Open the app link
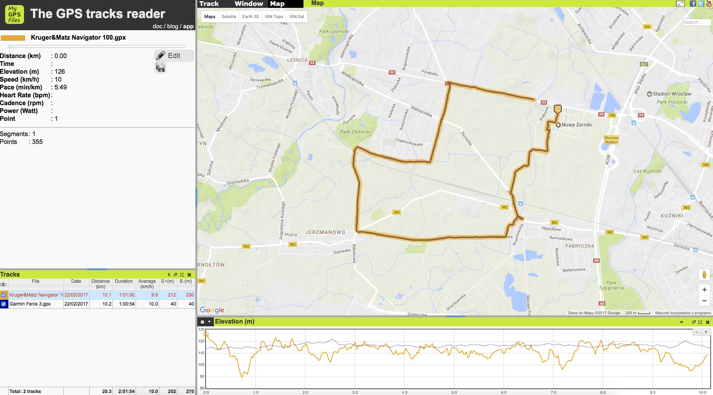Screen dimensions: 713x395 tap(188, 26)
